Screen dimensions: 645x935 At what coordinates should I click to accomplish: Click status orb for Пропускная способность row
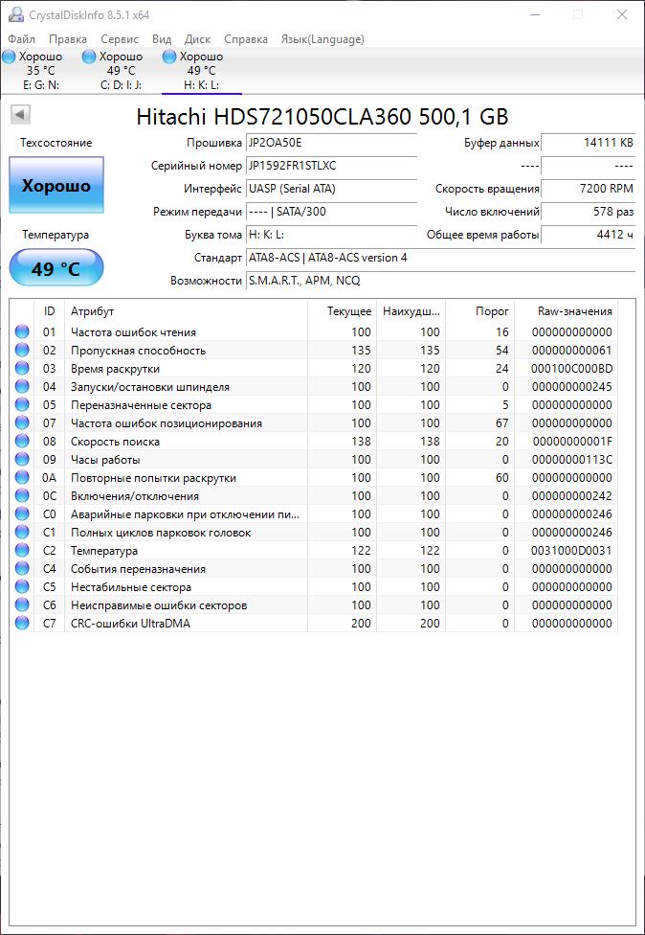pos(22,350)
